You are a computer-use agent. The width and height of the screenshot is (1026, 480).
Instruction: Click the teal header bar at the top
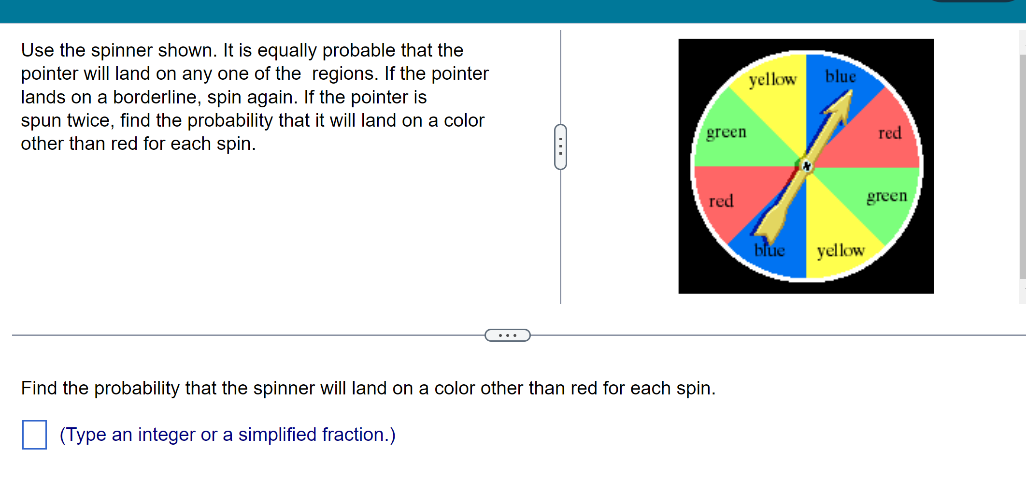pyautogui.click(x=512, y=10)
